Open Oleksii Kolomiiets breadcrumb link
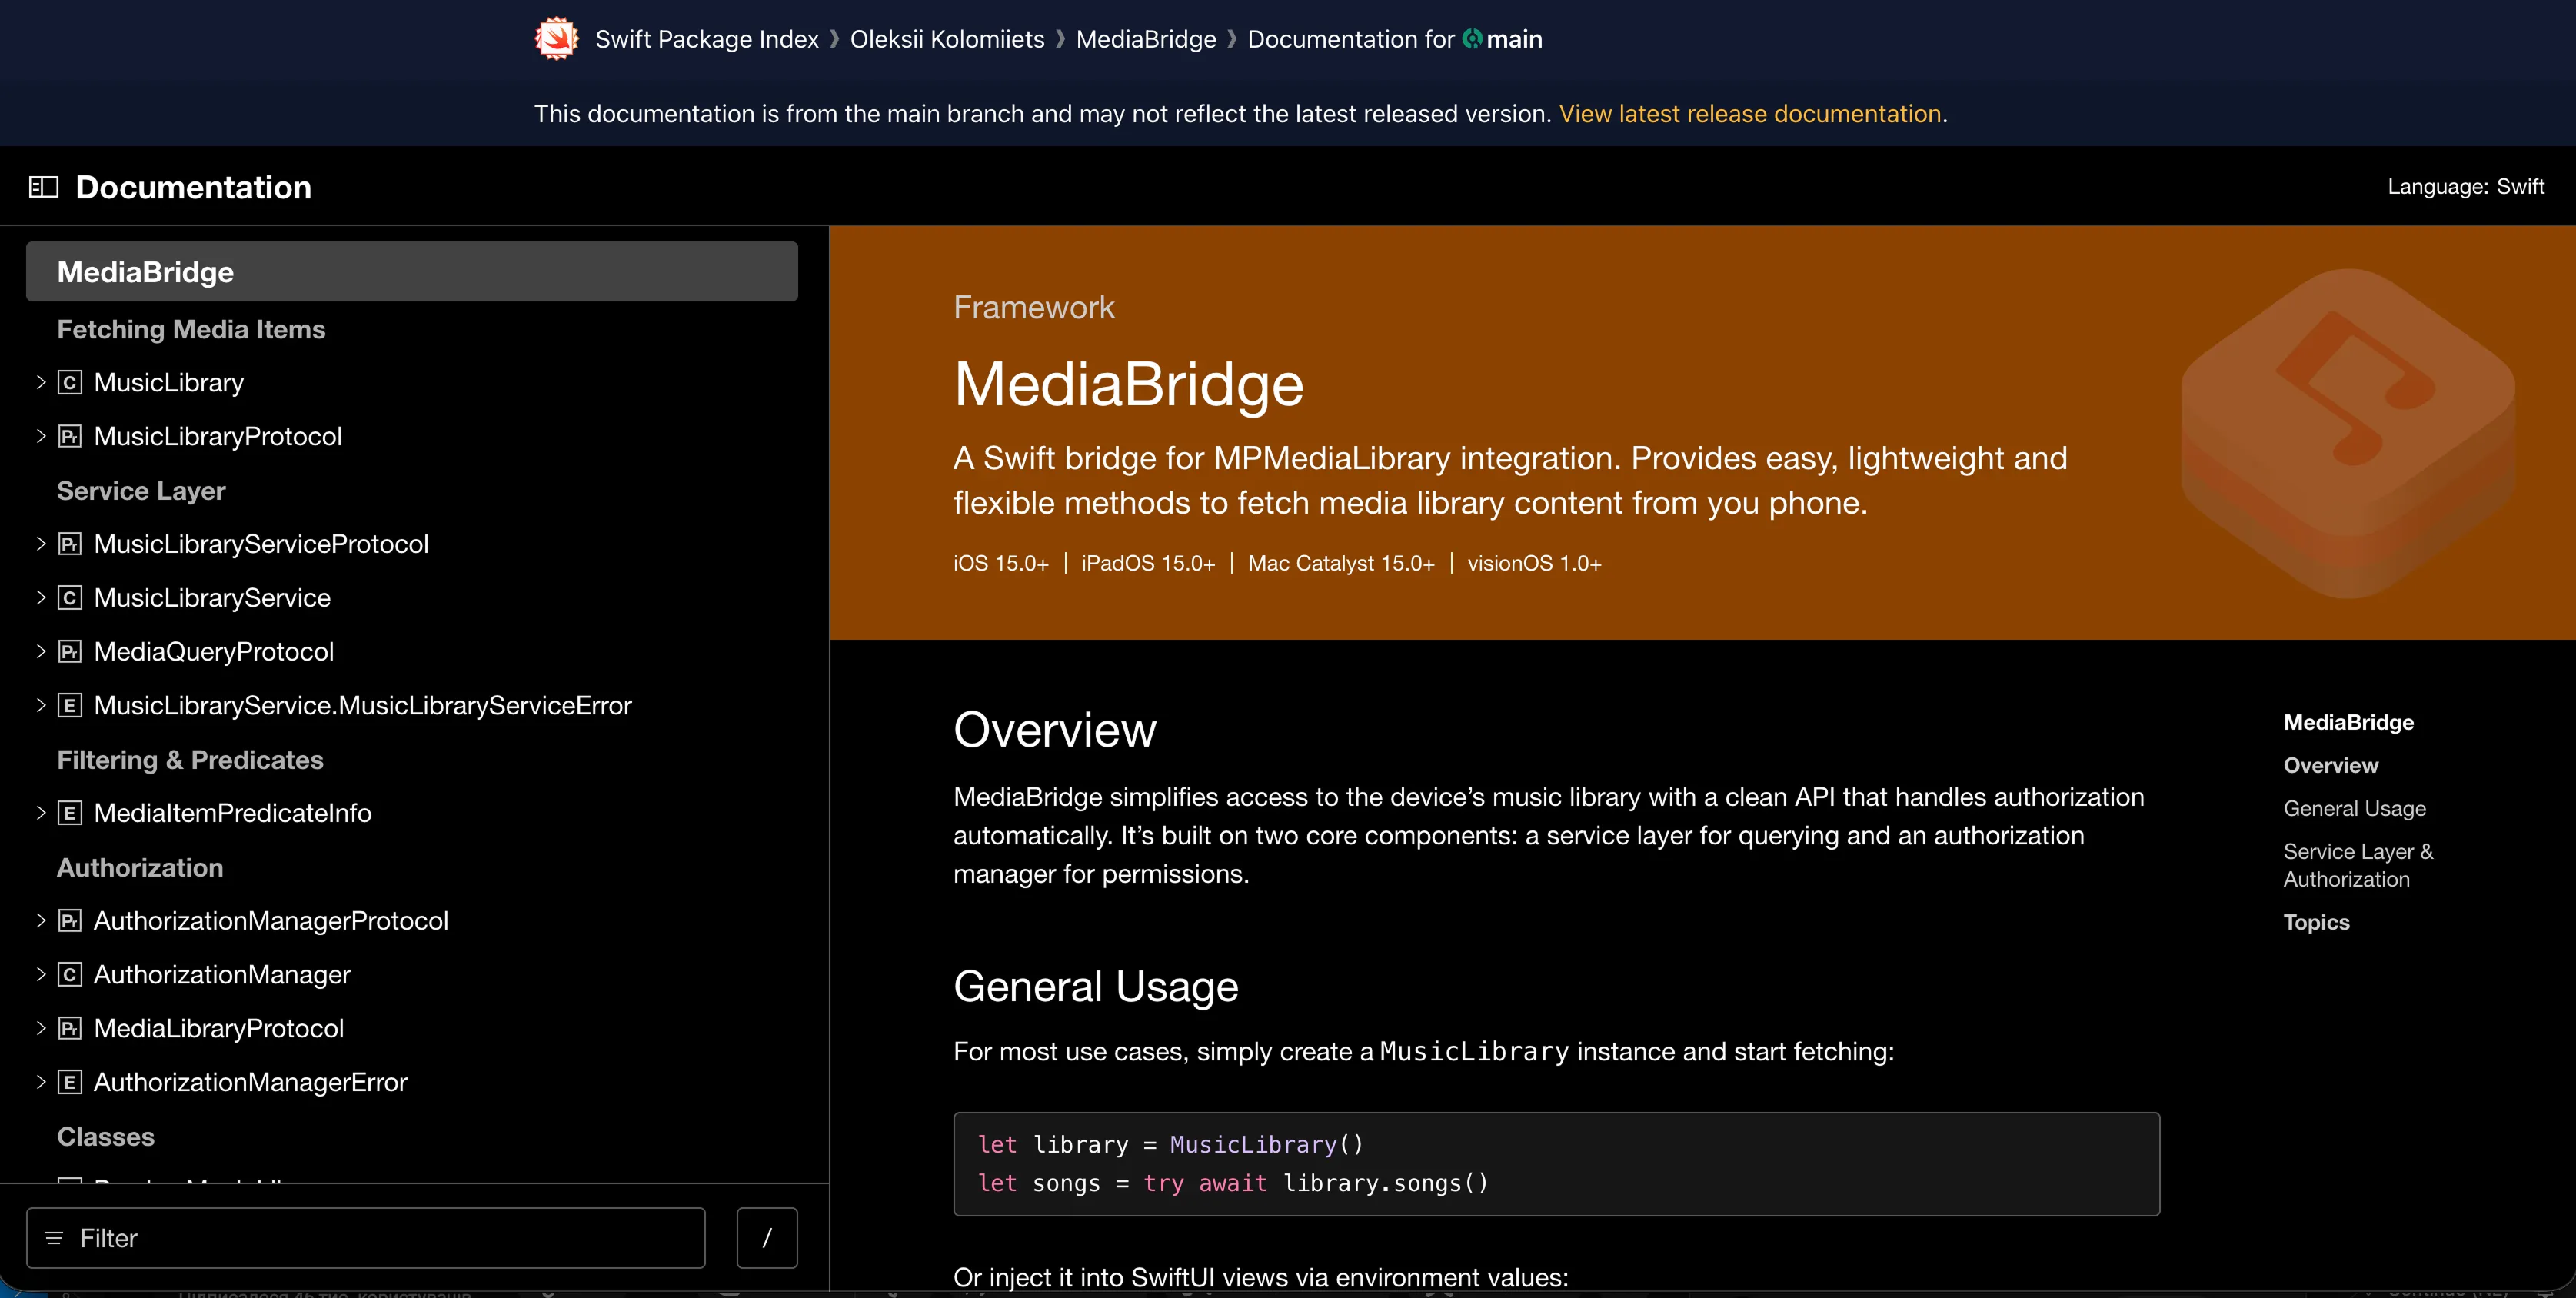2576x1298 pixels. pos(946,39)
